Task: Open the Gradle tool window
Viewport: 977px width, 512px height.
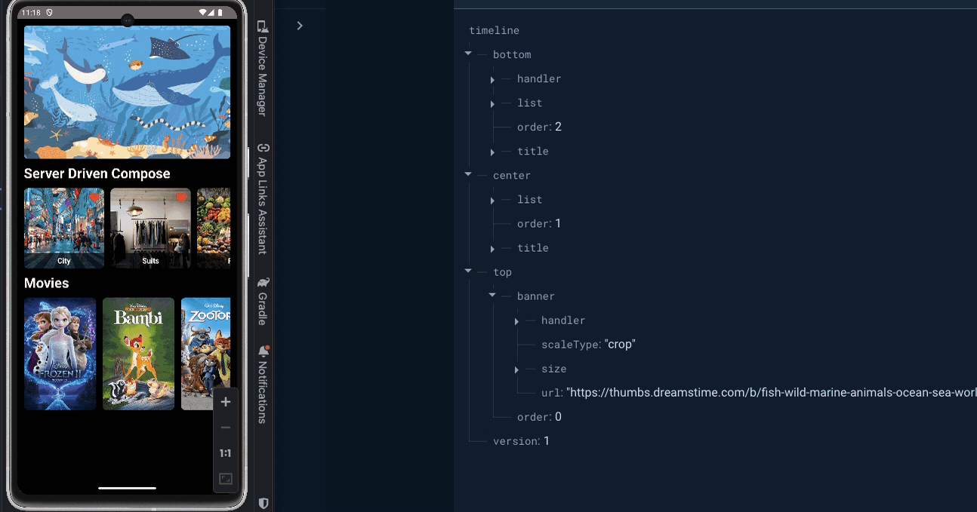Action: click(263, 302)
